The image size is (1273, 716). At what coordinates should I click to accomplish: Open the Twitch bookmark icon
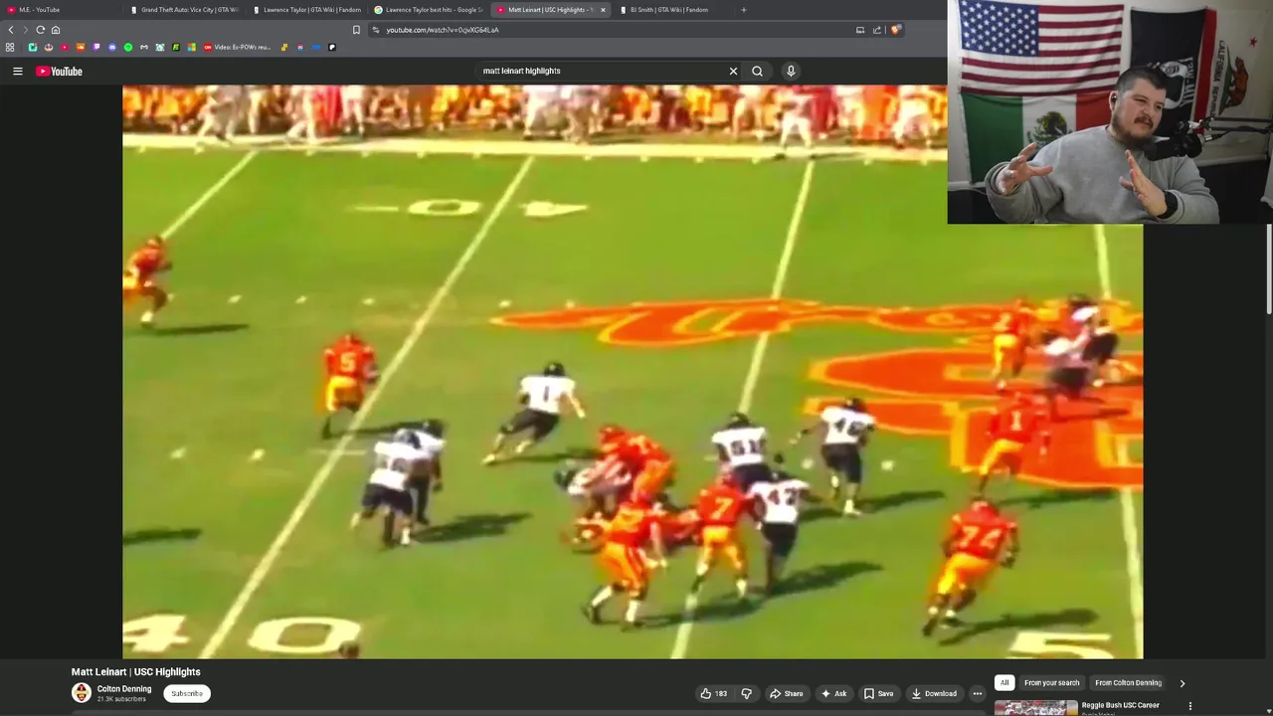tap(95, 47)
